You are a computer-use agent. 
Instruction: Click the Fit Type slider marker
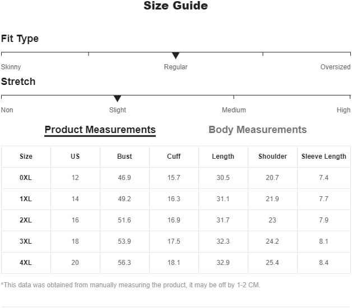pos(175,55)
